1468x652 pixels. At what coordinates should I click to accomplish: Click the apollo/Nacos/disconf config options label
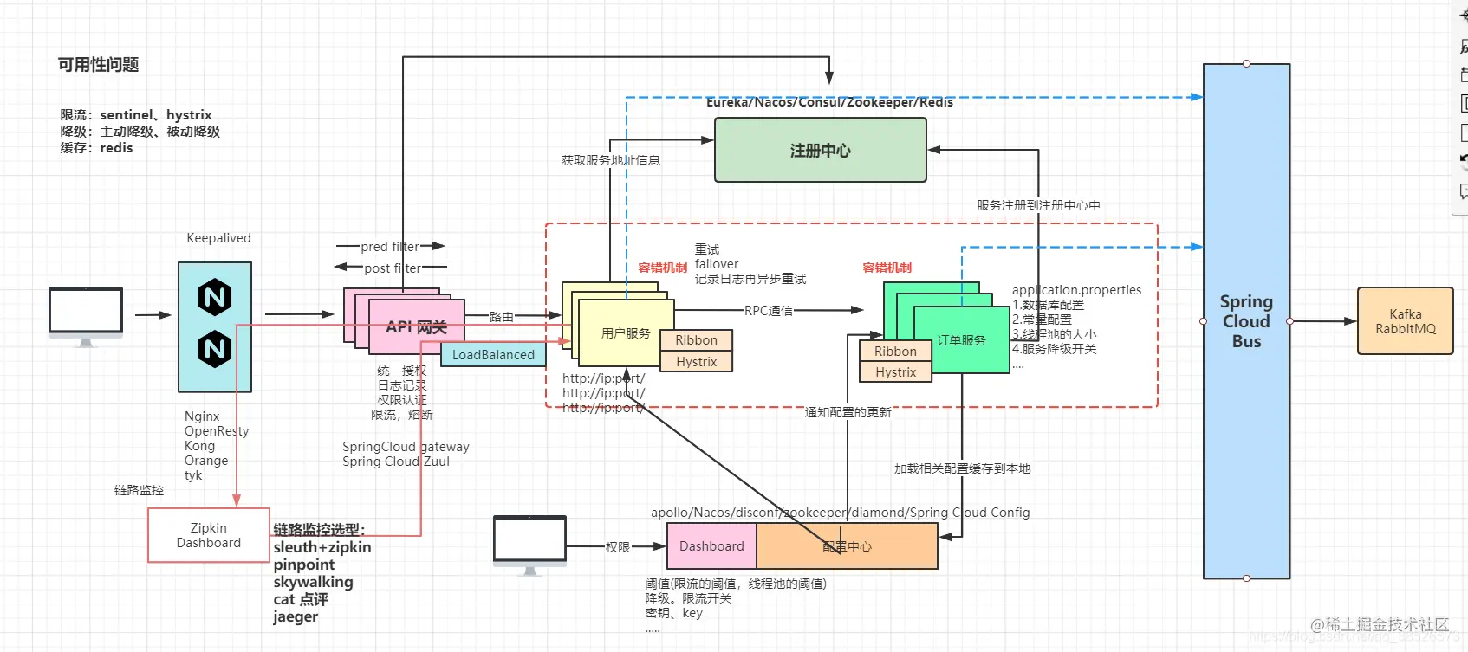(841, 513)
